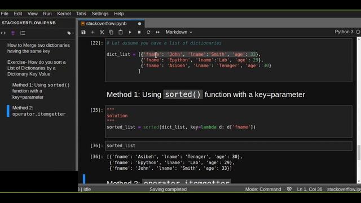Image resolution: width=361 pixels, height=203 pixels.
Task: Paste cell from clipboard icon
Action: tap(120, 32)
